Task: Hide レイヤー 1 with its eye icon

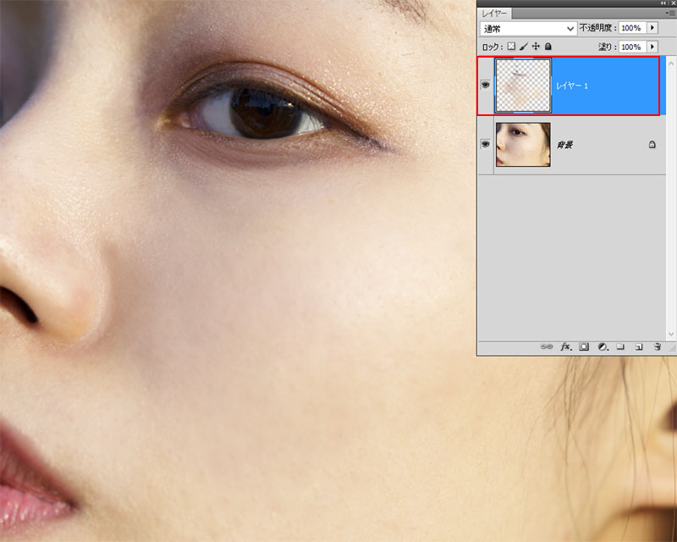Action: (x=485, y=86)
